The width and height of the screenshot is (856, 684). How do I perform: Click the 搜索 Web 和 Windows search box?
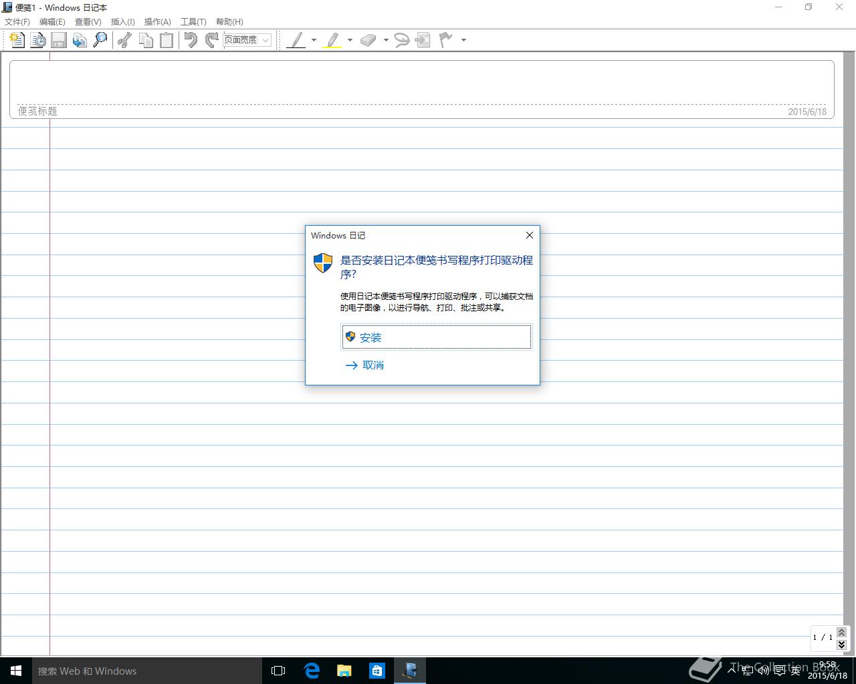[147, 671]
